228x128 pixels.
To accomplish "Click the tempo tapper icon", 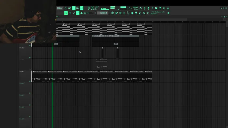I will (140, 13).
